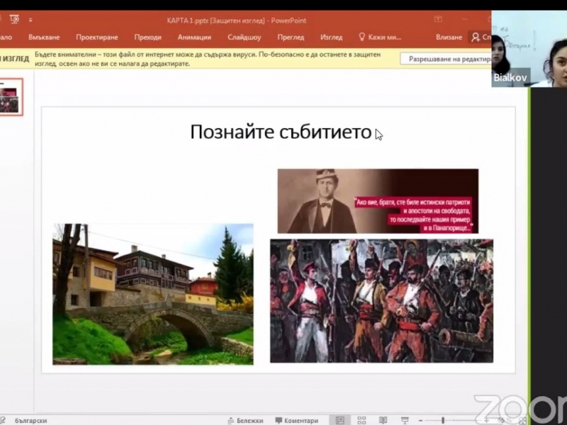Click the zoom slider handle
The height and width of the screenshot is (425, 567).
click(442, 420)
